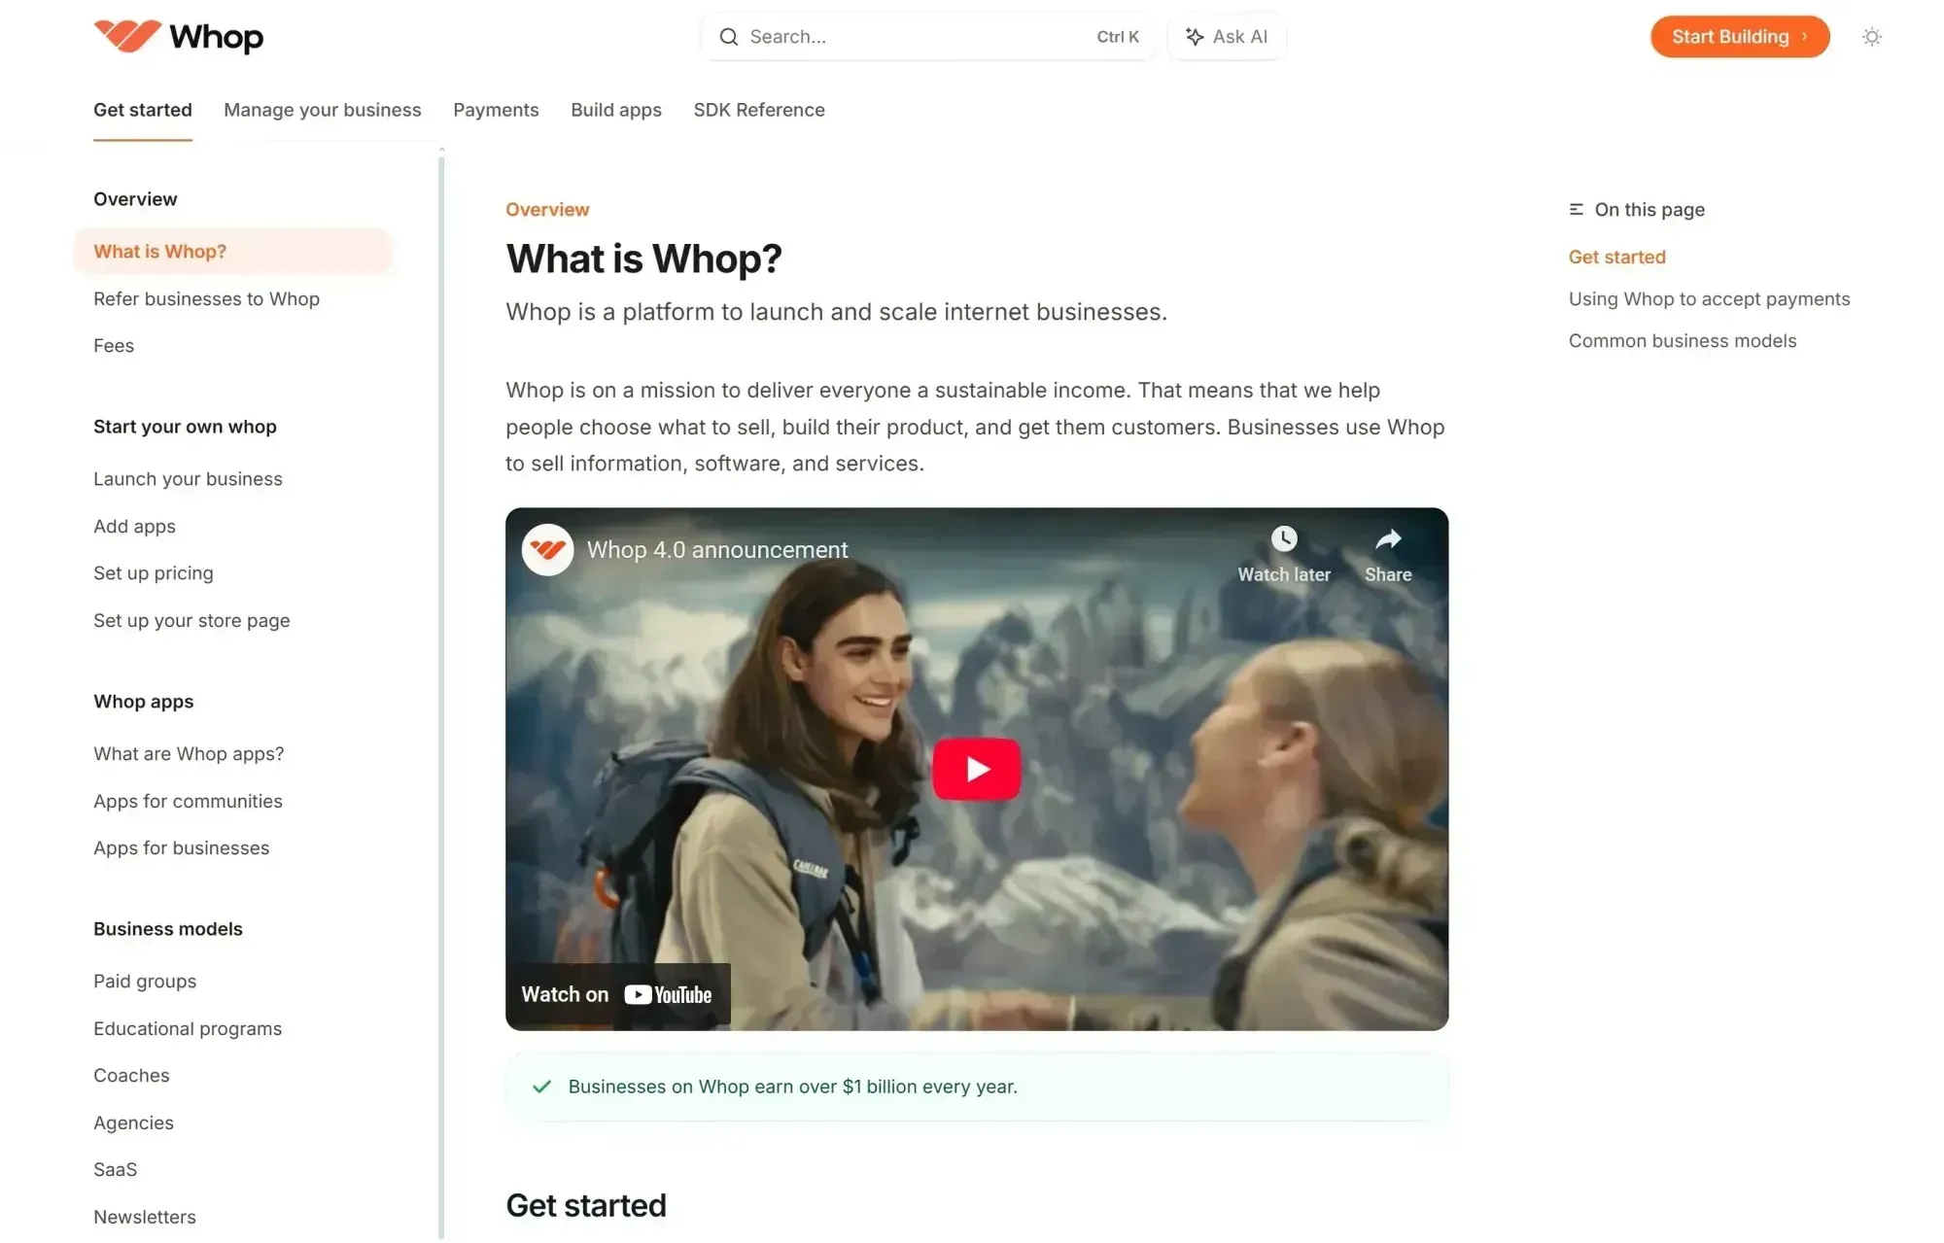This screenshot has height=1243, width=1944.
Task: Click the Watch later clock icon
Action: pos(1283,539)
